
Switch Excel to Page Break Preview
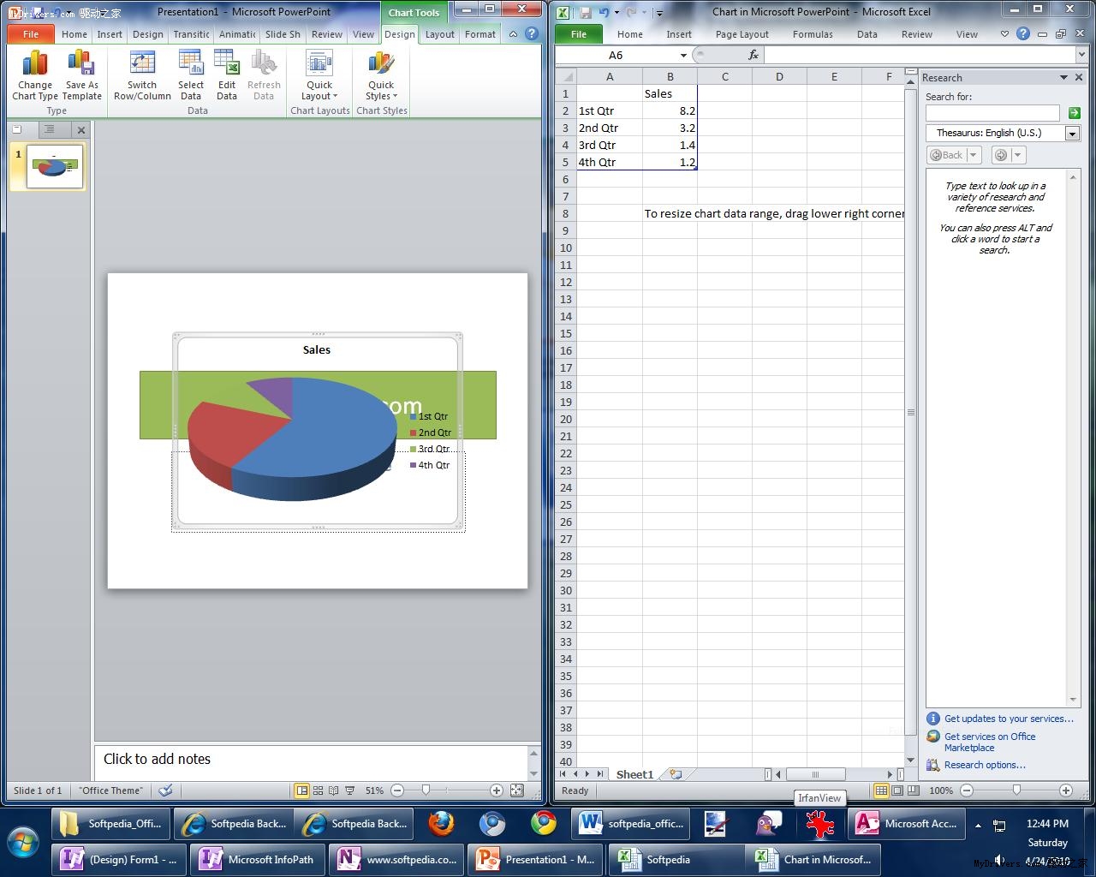914,790
